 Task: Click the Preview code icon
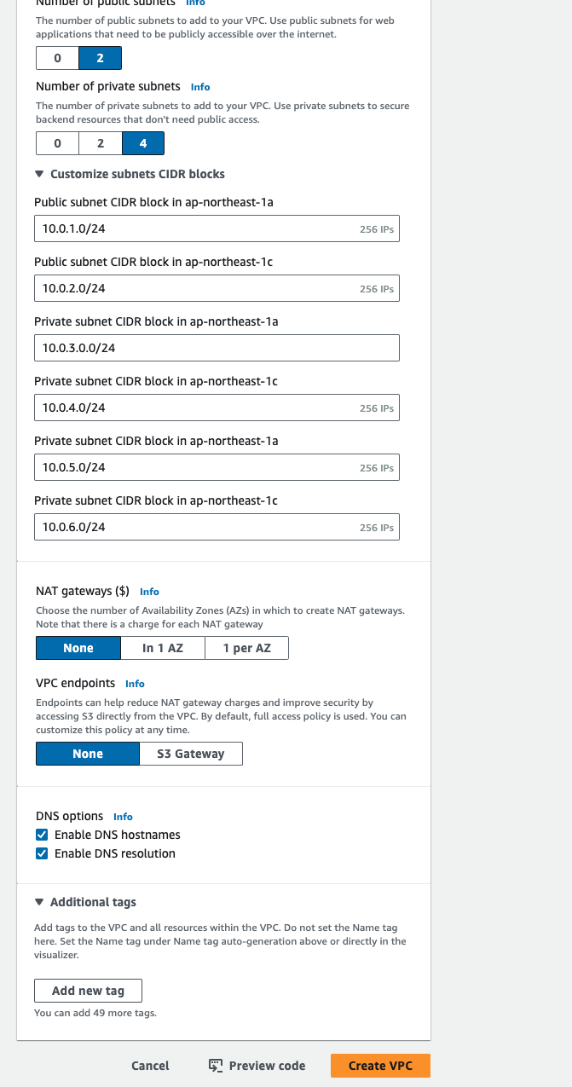(x=216, y=1066)
